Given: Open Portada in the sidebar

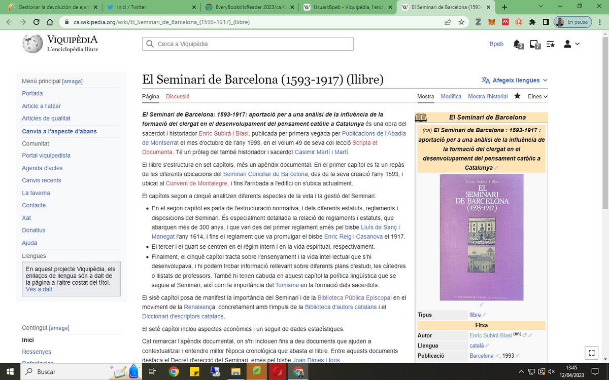Looking at the screenshot, I should pyautogui.click(x=32, y=93).
